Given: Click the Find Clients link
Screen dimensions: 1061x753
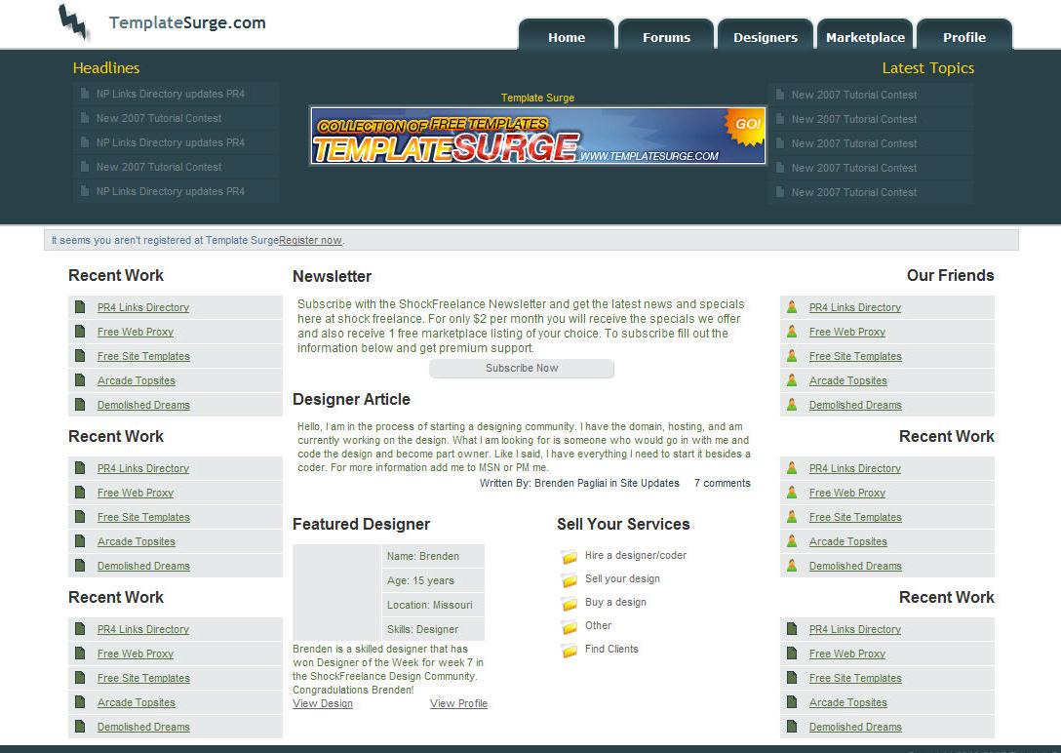Looking at the screenshot, I should tap(611, 649).
